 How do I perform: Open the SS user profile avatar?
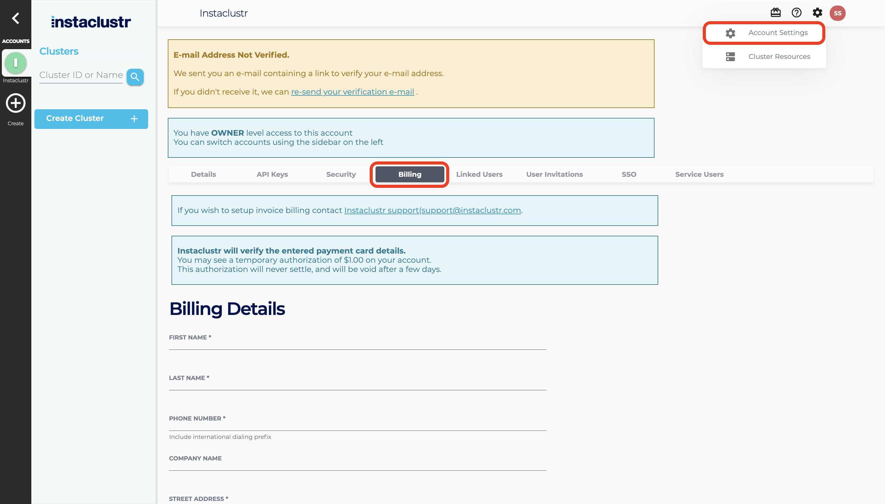837,13
